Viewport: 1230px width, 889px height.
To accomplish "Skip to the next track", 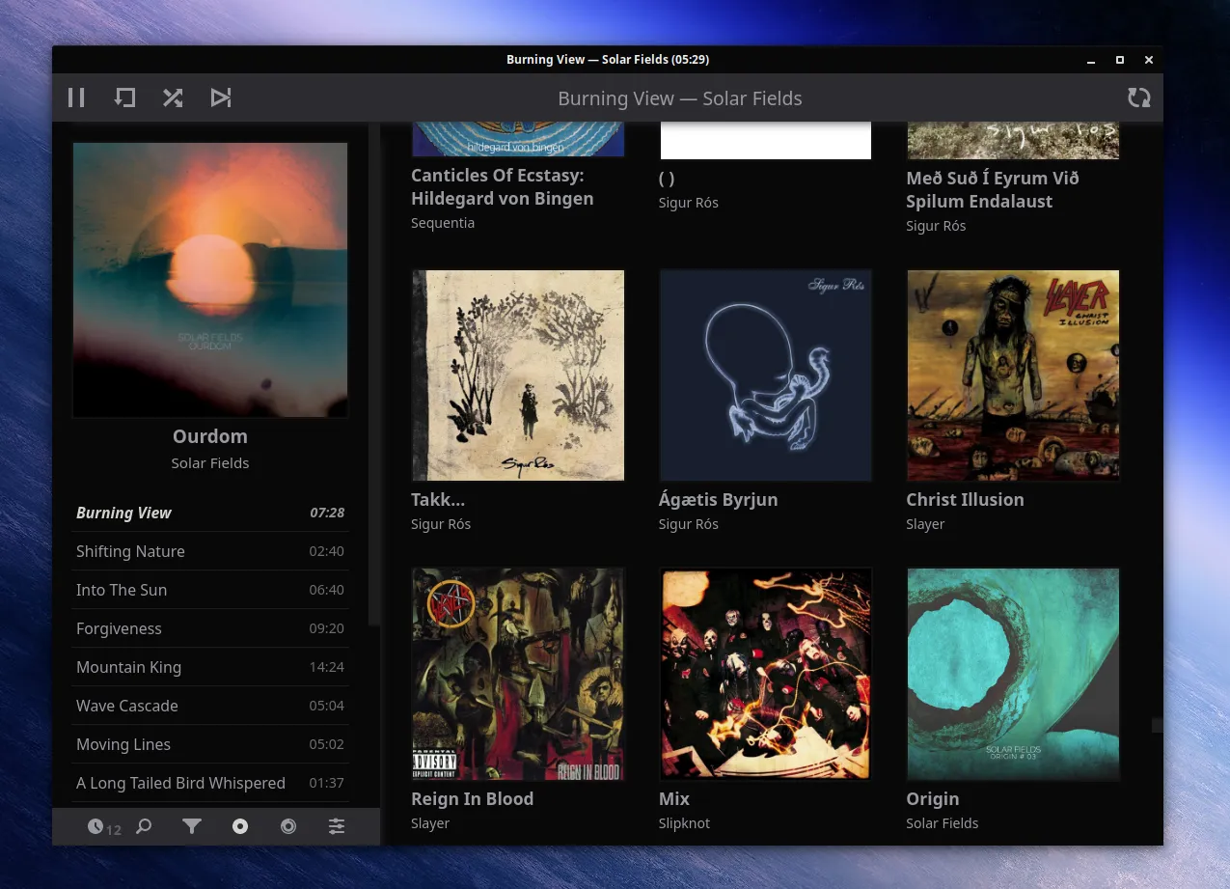I will point(221,97).
